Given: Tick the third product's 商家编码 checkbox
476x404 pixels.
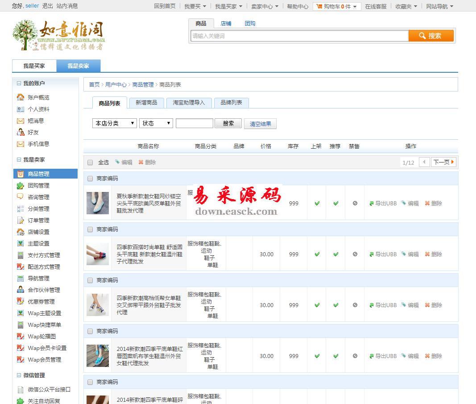Looking at the screenshot, I should tap(90, 280).
